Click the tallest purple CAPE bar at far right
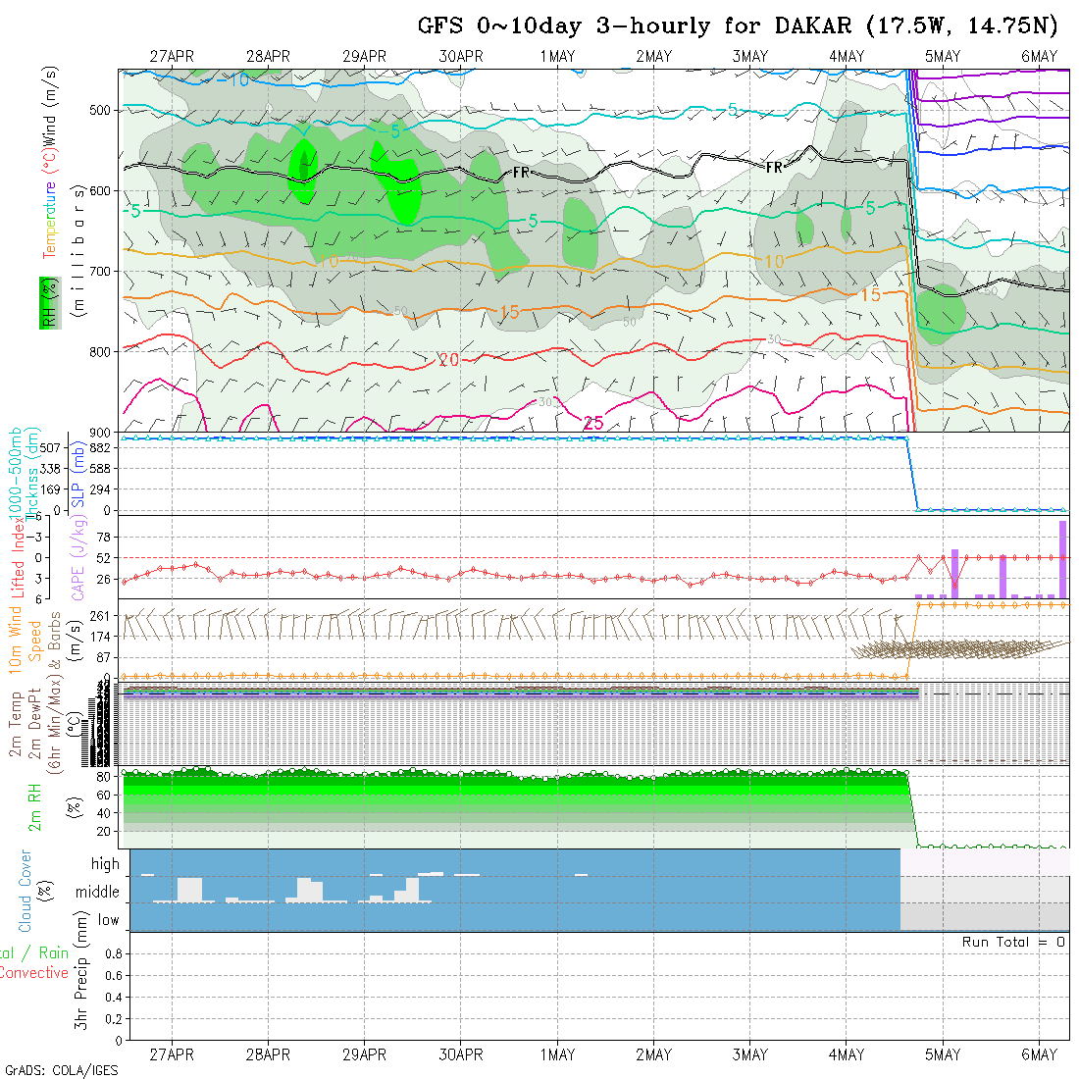Screen dimensions: 1079x1079 pyautogui.click(x=1062, y=559)
